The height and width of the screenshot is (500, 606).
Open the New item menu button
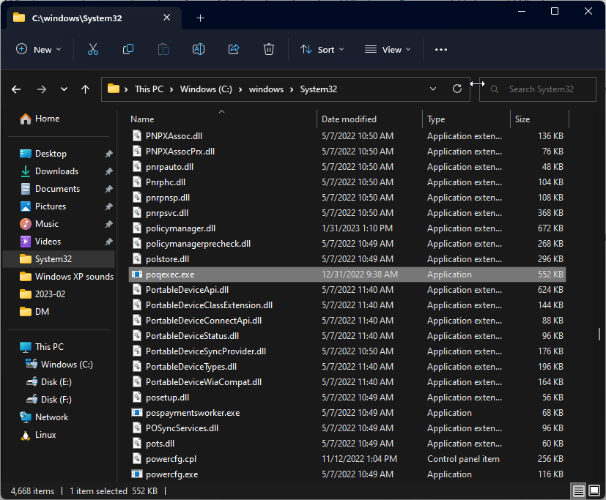click(39, 49)
